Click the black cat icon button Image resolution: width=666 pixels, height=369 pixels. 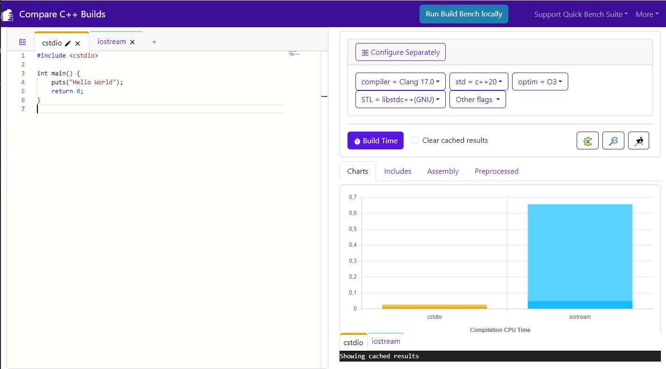click(638, 140)
